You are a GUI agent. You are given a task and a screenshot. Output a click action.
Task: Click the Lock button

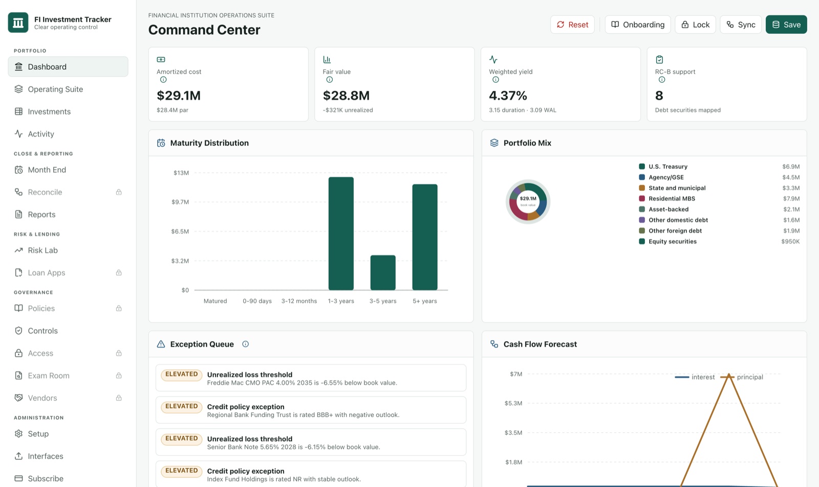point(695,25)
